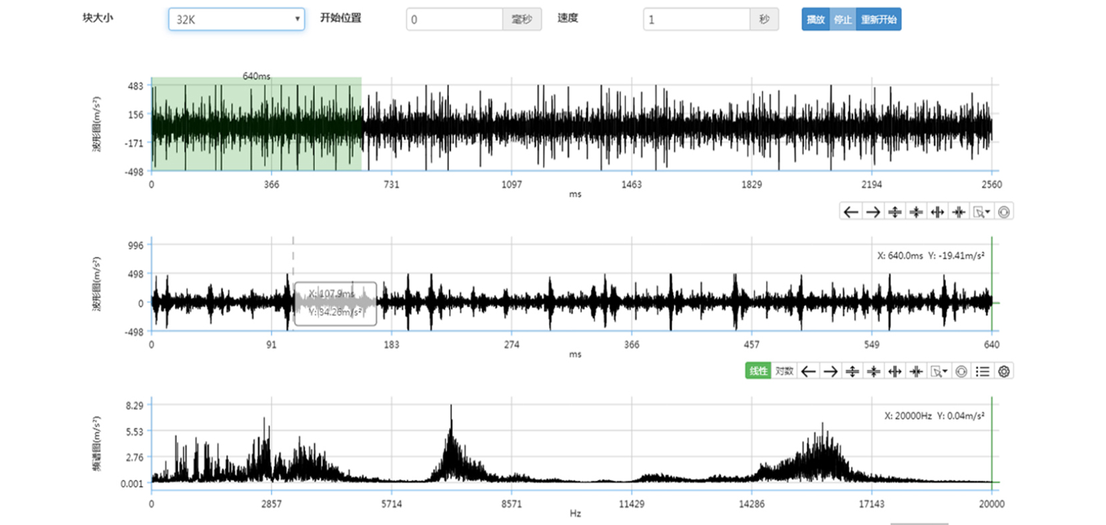Click the 重新开始 restart button

click(878, 19)
